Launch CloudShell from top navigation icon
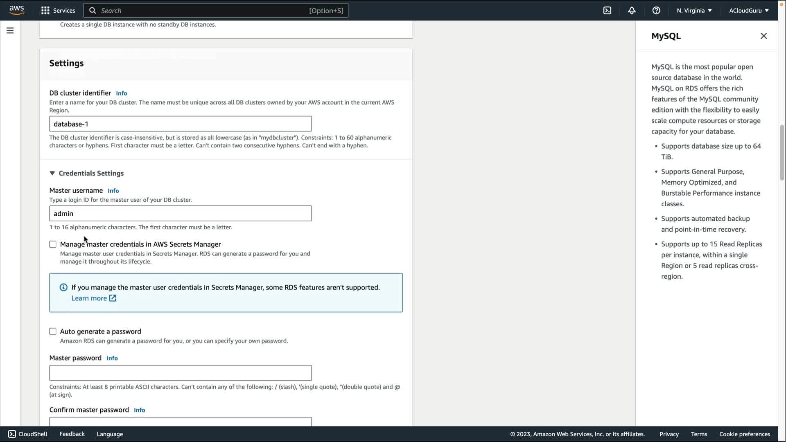The height and width of the screenshot is (442, 786). point(607,11)
